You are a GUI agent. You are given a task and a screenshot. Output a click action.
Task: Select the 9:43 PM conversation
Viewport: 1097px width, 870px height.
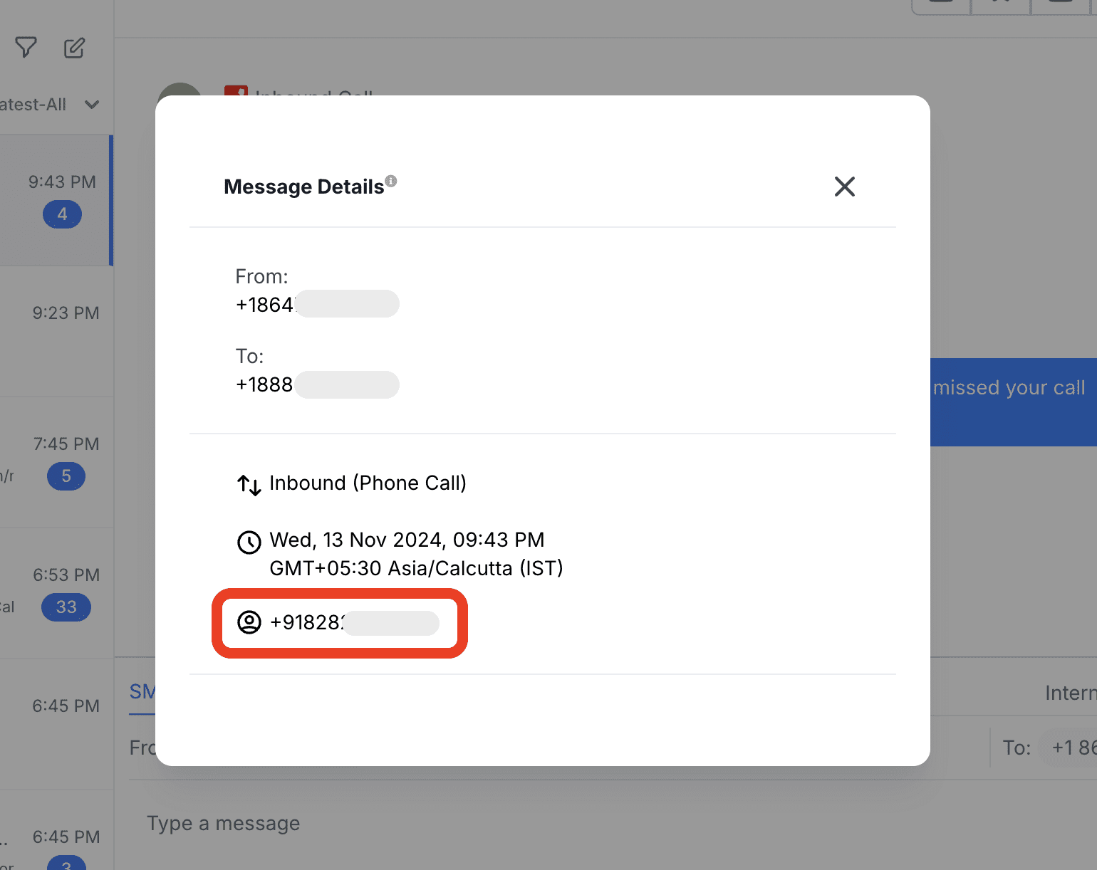56,201
